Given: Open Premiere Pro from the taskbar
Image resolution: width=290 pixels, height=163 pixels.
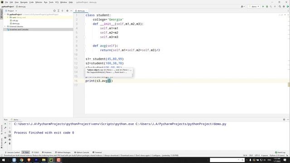Looking at the screenshot, I should click(x=36, y=160).
